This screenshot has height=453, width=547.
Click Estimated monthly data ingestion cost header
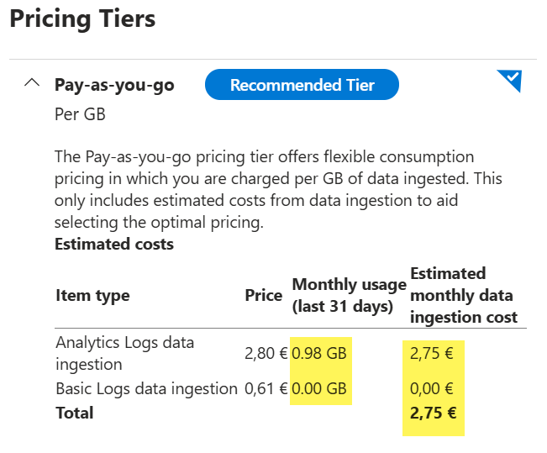464,295
